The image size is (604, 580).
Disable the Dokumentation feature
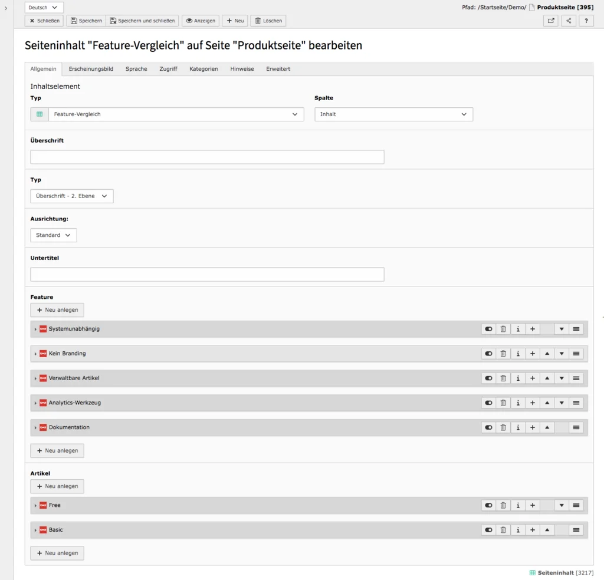pyautogui.click(x=488, y=427)
